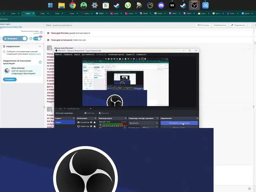Select the Сцена item in scenes list

click(58, 122)
